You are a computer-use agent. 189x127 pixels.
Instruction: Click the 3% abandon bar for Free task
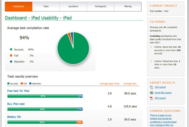(x=81, y=96)
